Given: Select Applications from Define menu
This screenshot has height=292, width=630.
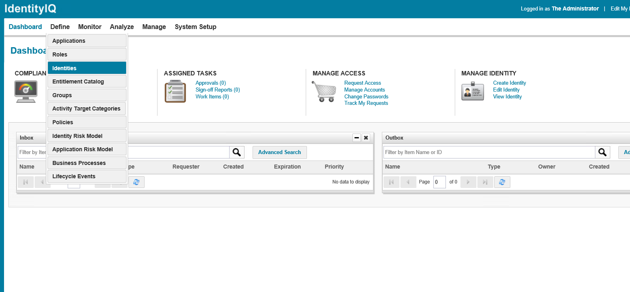Looking at the screenshot, I should [87, 41].
